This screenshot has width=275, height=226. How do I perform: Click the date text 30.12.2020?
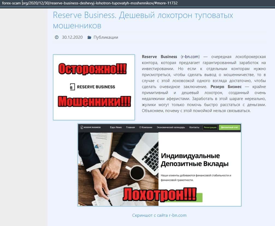coord(72,37)
